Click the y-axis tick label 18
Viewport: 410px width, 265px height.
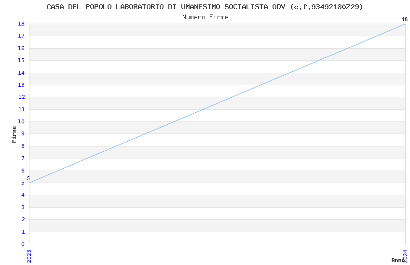pyautogui.click(x=21, y=24)
